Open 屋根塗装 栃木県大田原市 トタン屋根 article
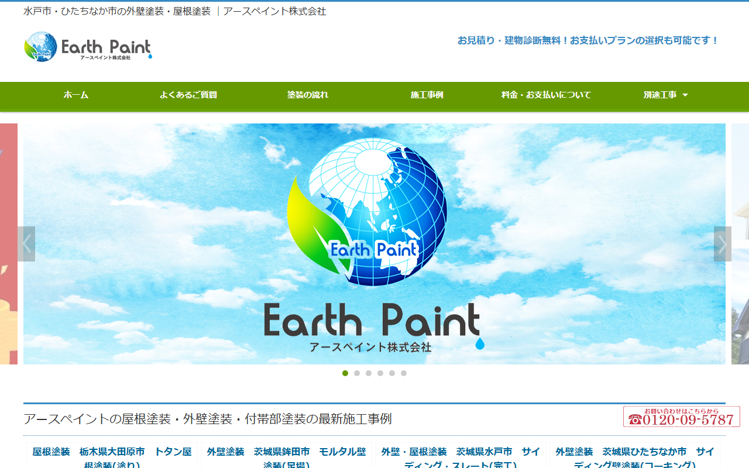Image resolution: width=749 pixels, height=468 pixels. tap(112, 457)
